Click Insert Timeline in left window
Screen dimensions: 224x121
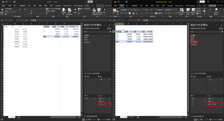(x=50, y=11)
